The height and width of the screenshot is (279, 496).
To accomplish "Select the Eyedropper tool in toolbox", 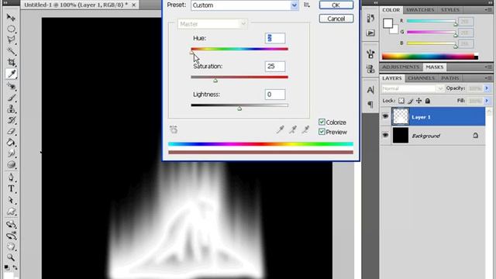I will pyautogui.click(x=12, y=74).
